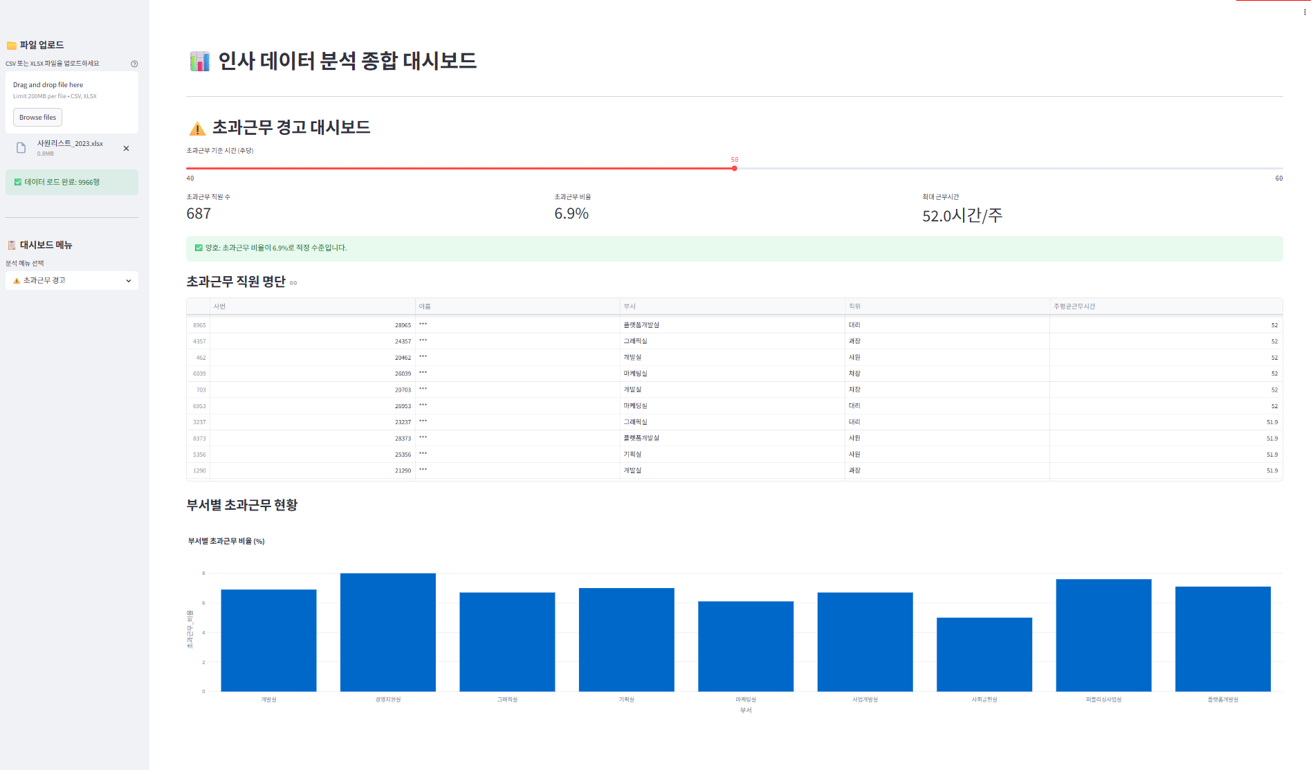Click the help icon beside file upload label

click(134, 64)
